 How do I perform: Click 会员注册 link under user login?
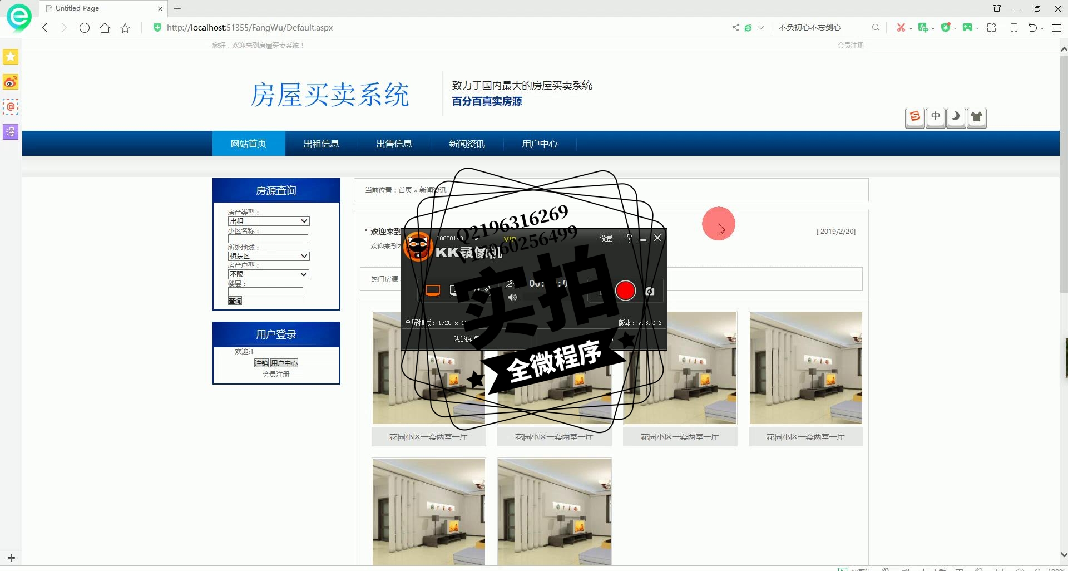click(x=276, y=375)
